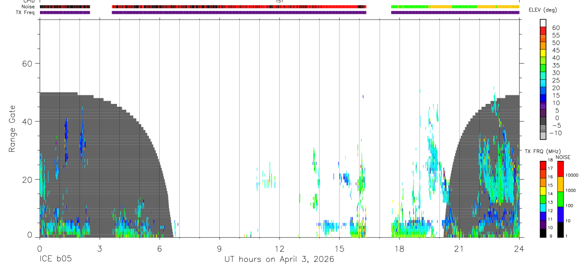Select the cyan segment of TX FRQ bar
584x269 pixels.
click(543, 207)
